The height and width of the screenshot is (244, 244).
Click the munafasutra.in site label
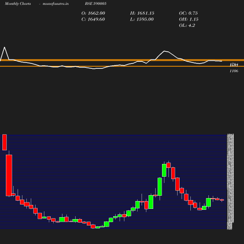tap(56, 4)
